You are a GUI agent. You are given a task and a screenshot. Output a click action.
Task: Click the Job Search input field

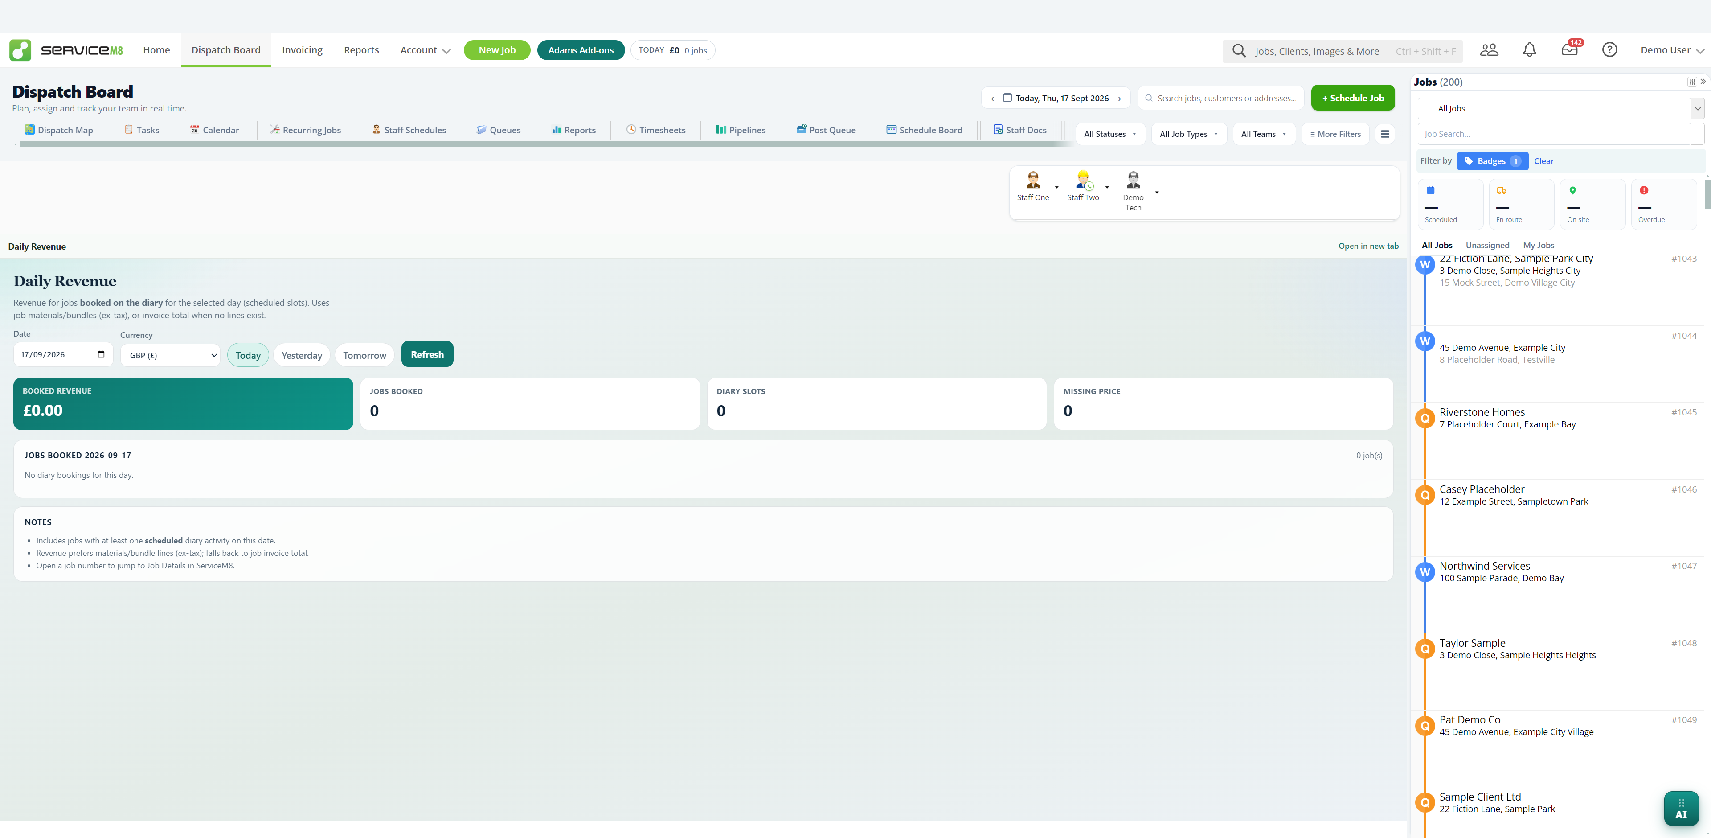(1561, 134)
